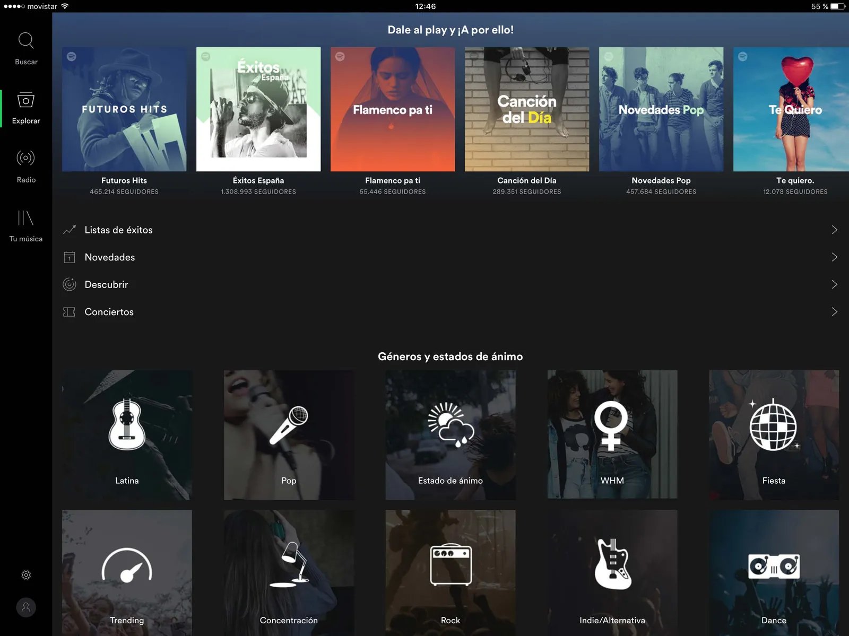
Task: Open the Fiesta disco ball tile
Action: click(774, 435)
